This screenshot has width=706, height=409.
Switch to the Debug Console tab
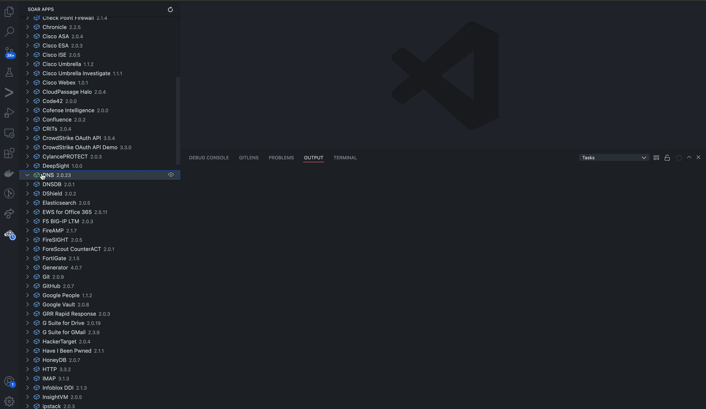click(x=209, y=157)
